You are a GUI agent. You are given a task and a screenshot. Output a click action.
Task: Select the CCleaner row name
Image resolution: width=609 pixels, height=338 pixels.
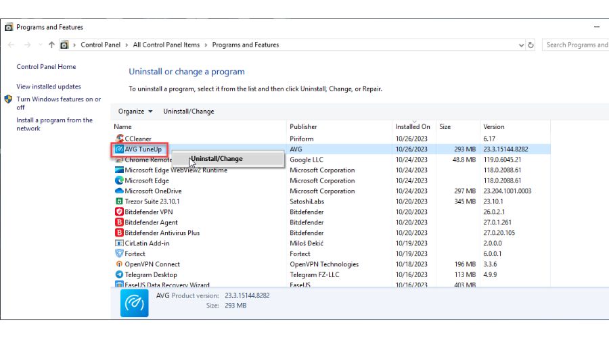(138, 139)
